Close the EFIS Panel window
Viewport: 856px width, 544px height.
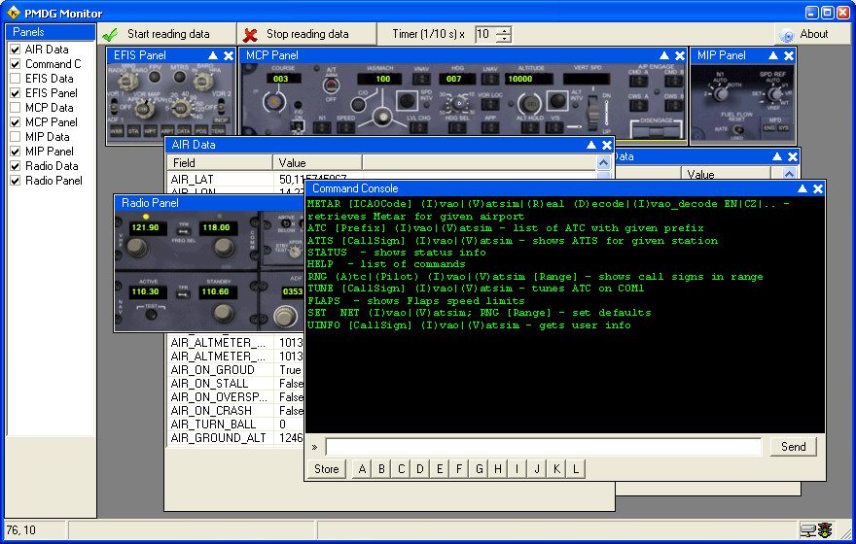pos(229,55)
